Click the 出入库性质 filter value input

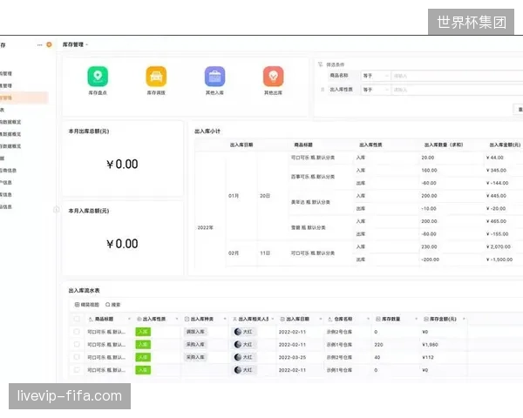[x=457, y=90]
